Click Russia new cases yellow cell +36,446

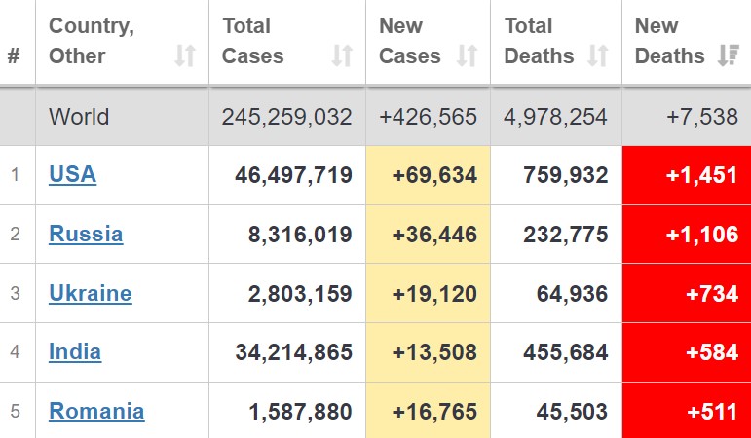point(428,235)
